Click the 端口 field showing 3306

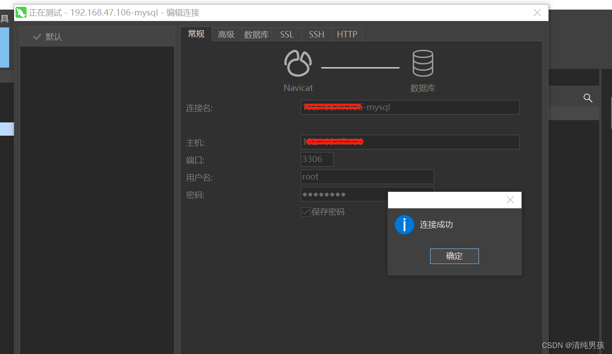click(317, 159)
